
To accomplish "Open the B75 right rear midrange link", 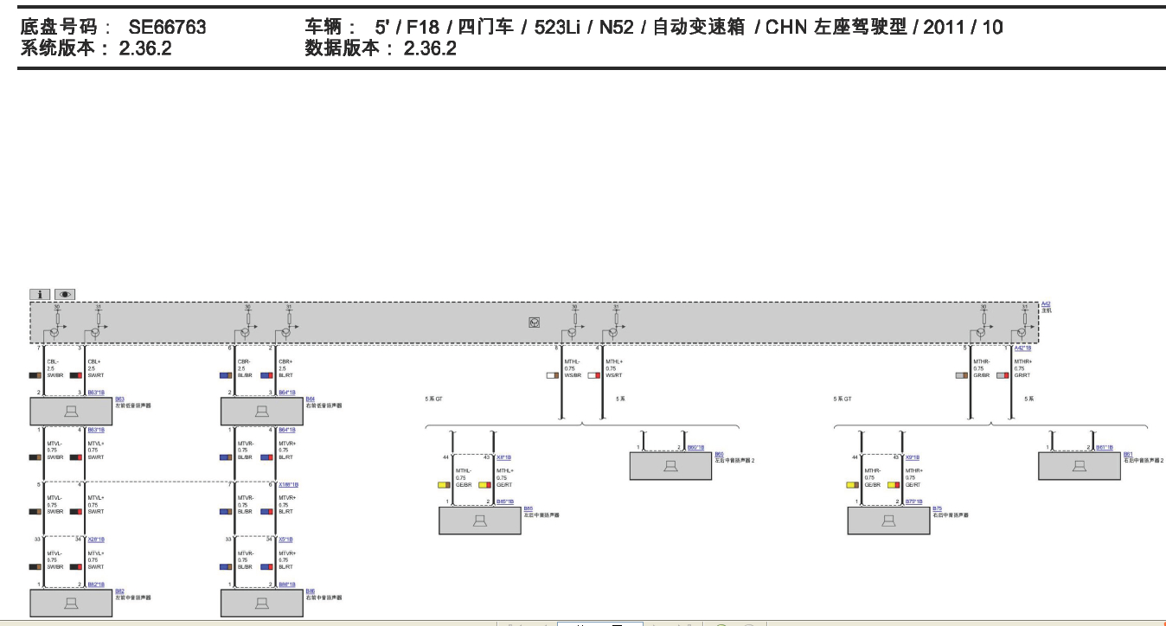I will pos(937,508).
